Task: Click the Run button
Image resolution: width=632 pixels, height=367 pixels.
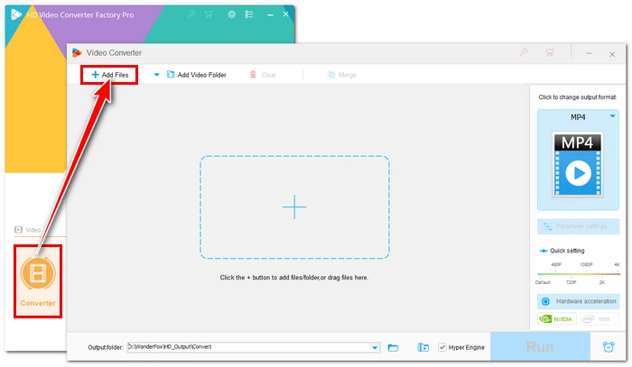Action: [x=540, y=346]
